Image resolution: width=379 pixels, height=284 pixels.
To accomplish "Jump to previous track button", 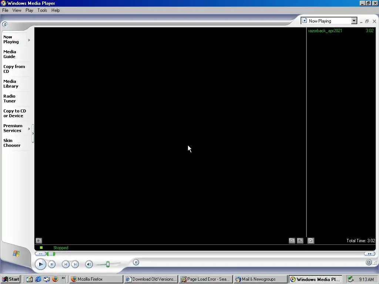I will coord(66,264).
